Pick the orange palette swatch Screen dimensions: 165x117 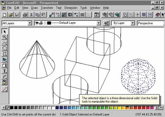(127, 108)
